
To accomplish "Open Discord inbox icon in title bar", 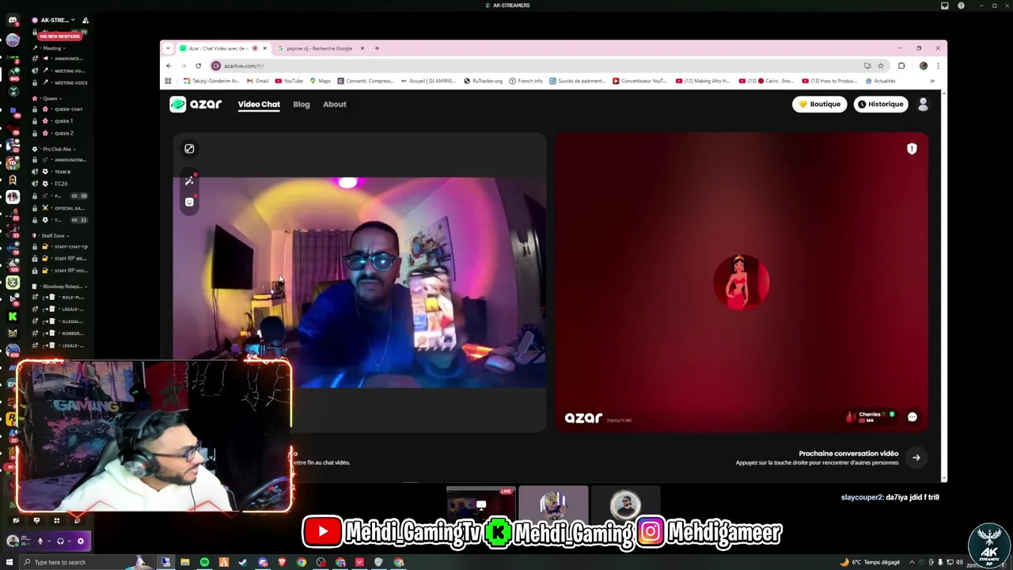I will 944,6.
